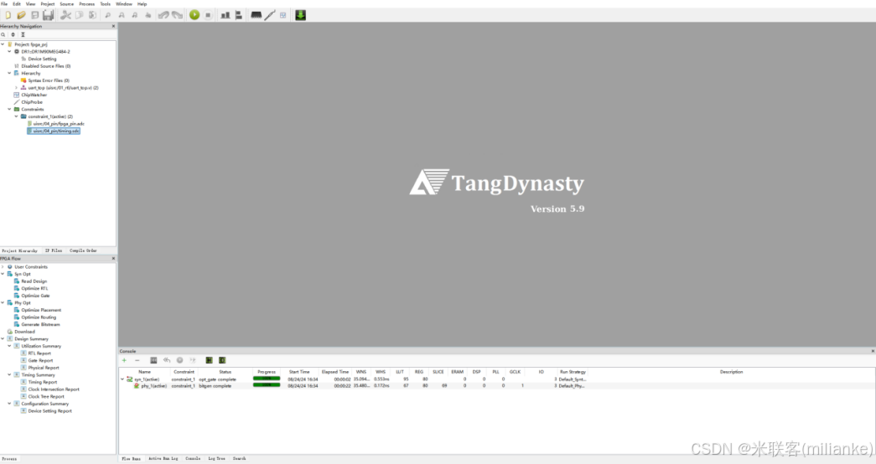Screen dimensions: 876x464
Task: Collapse the constraint_1(active) node
Action: 16,116
